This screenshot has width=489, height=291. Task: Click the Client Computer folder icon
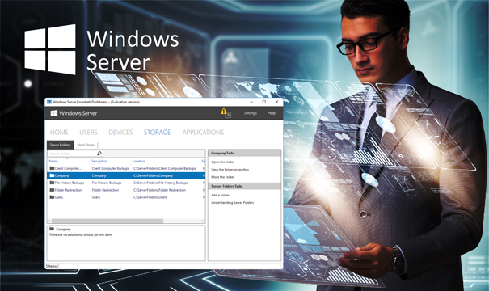click(x=52, y=168)
